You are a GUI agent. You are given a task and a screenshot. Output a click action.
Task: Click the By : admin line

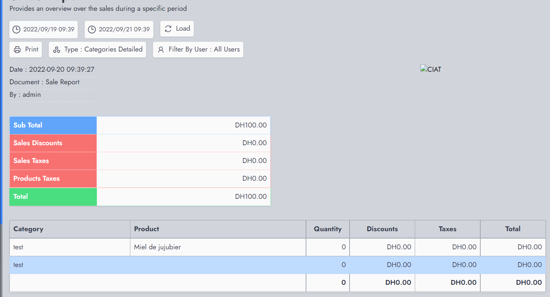pyautogui.click(x=25, y=95)
